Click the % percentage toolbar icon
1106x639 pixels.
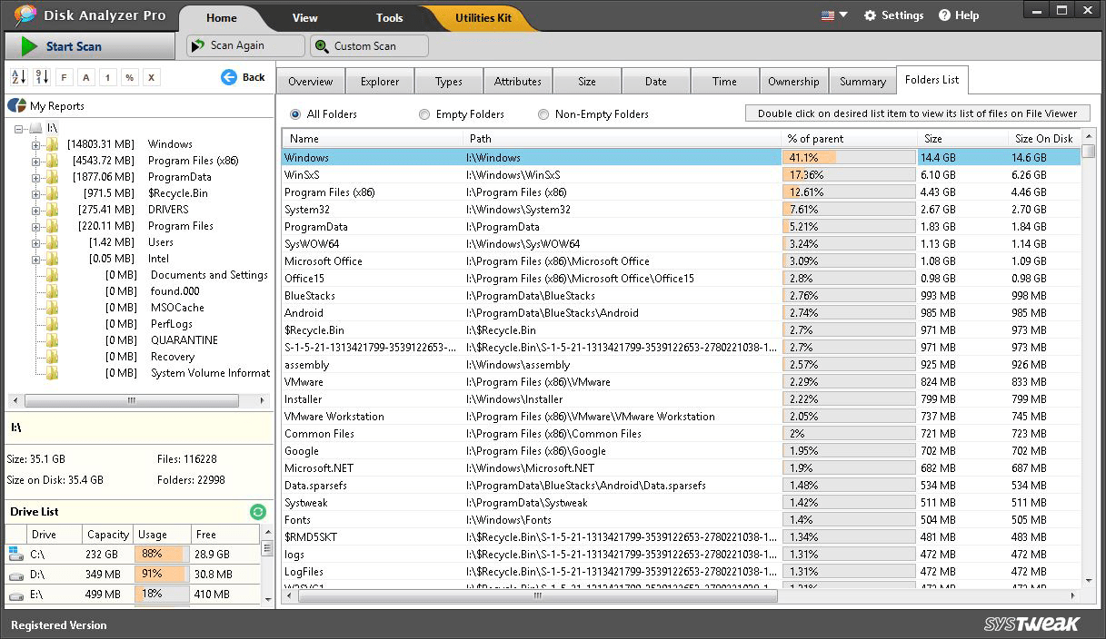coord(130,78)
